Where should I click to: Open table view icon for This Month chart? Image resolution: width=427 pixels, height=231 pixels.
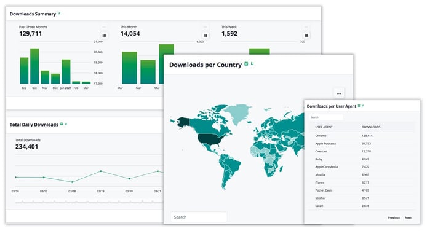coord(206,36)
